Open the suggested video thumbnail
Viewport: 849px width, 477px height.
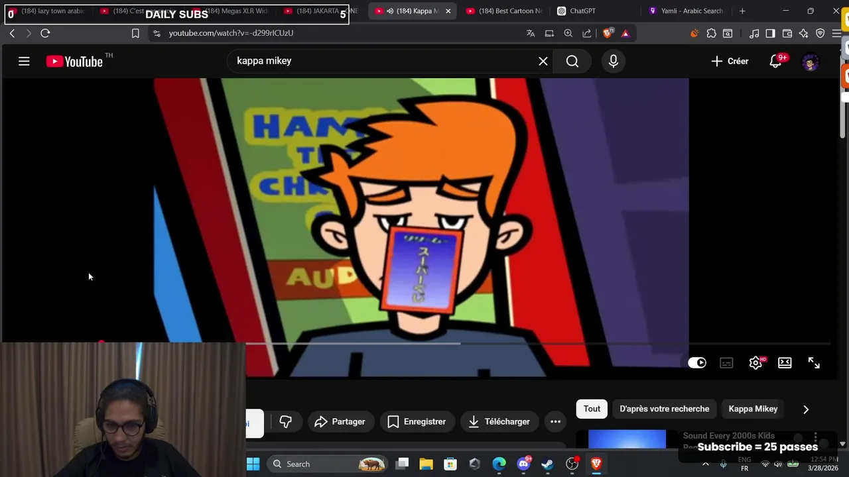pyautogui.click(x=627, y=439)
